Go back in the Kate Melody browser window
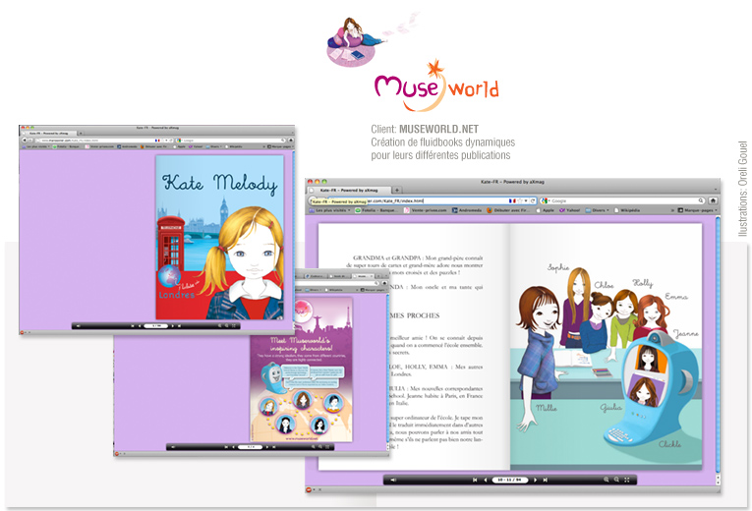 pos(25,140)
